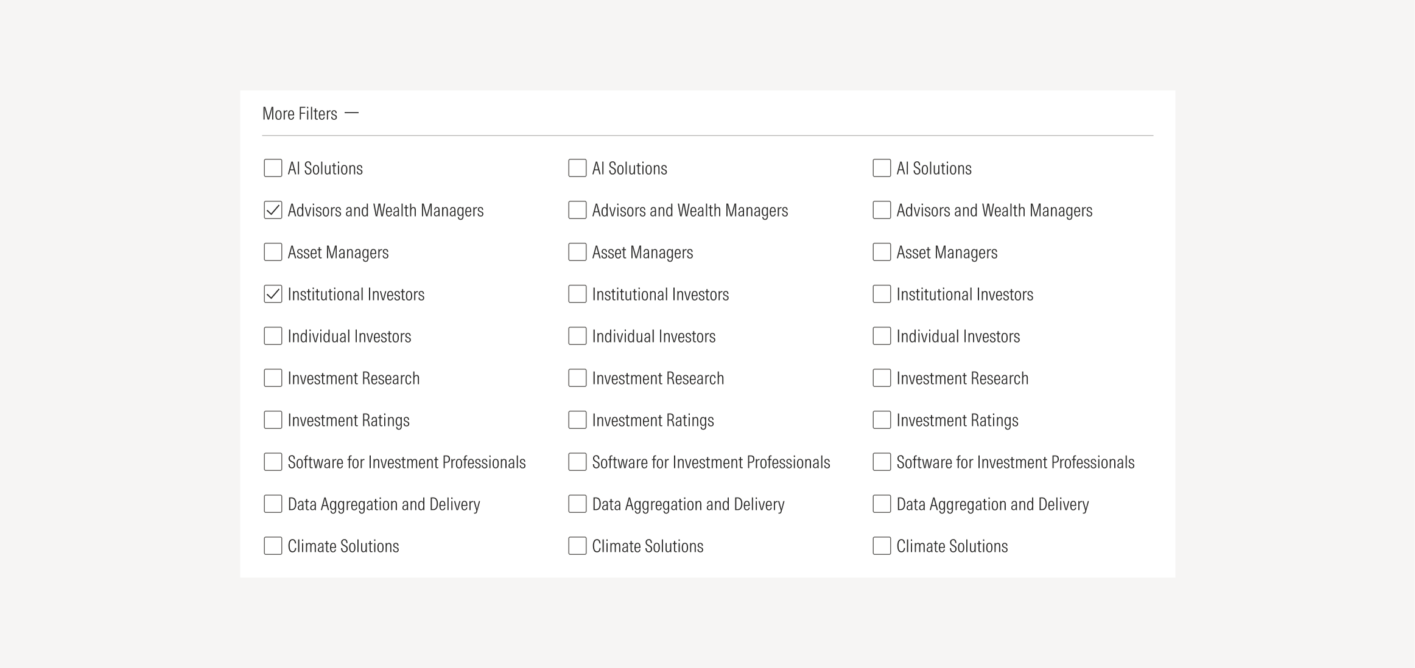Image resolution: width=1415 pixels, height=668 pixels.
Task: Tick Software for Investment Professionals, left column
Action: pyautogui.click(x=273, y=462)
